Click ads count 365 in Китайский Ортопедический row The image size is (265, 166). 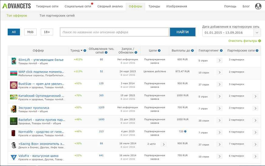click(101, 95)
